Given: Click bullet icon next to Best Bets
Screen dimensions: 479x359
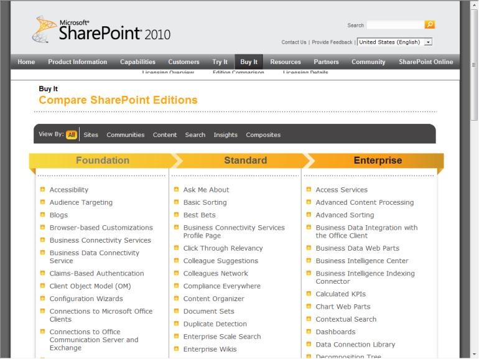Looking at the screenshot, I should 176,215.
